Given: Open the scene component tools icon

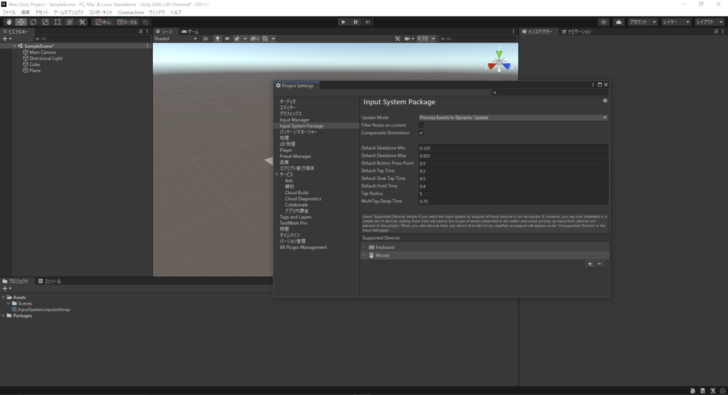Looking at the screenshot, I should pyautogui.click(x=397, y=38).
